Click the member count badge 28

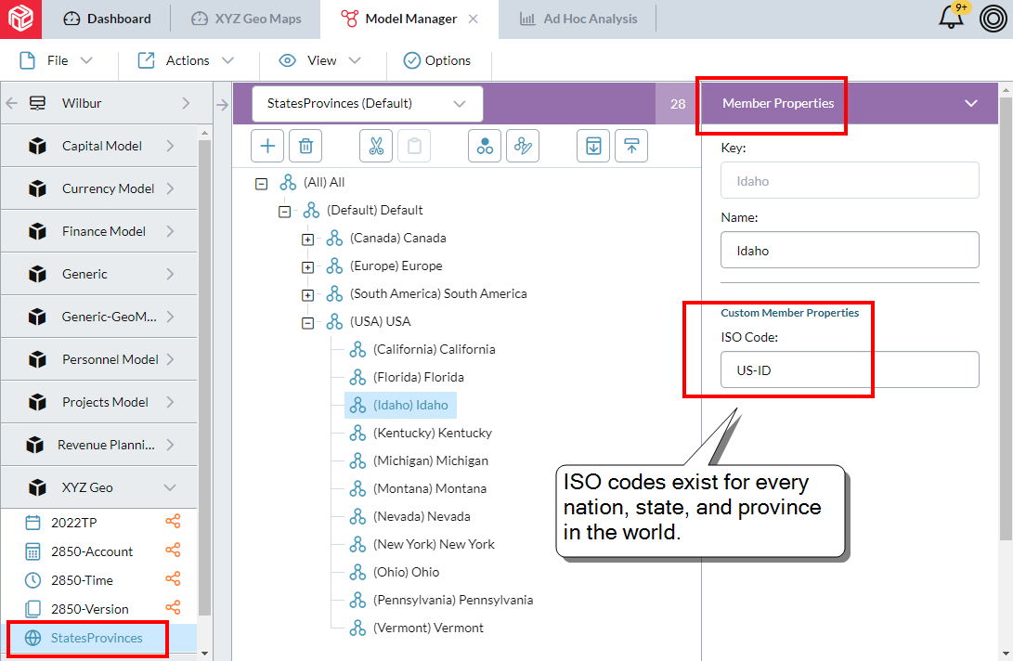pos(678,103)
